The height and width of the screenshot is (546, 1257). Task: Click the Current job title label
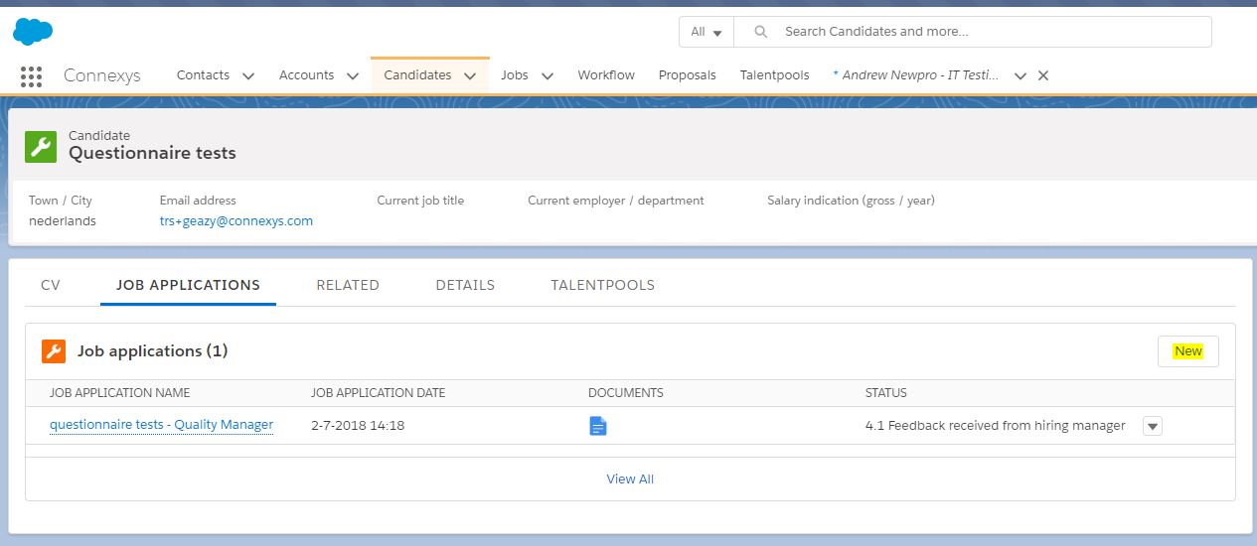tap(420, 201)
